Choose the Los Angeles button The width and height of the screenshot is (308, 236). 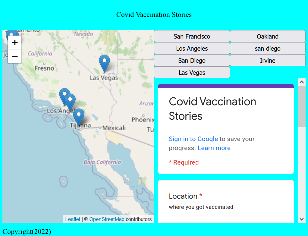(192, 49)
